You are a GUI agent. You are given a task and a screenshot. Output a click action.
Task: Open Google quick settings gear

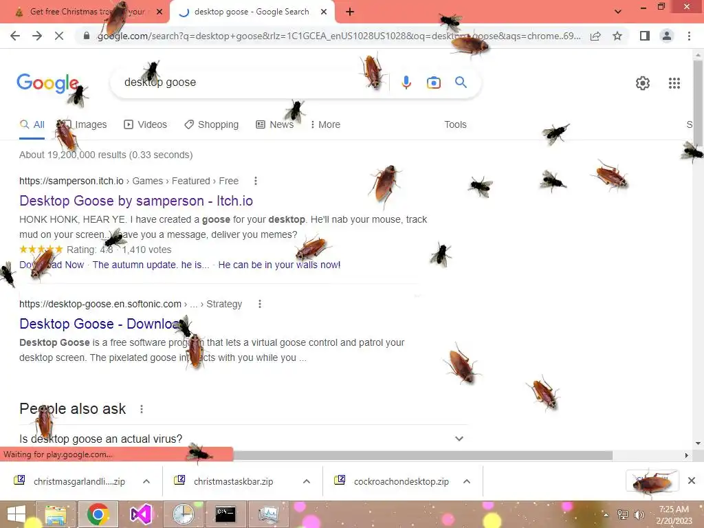point(643,83)
